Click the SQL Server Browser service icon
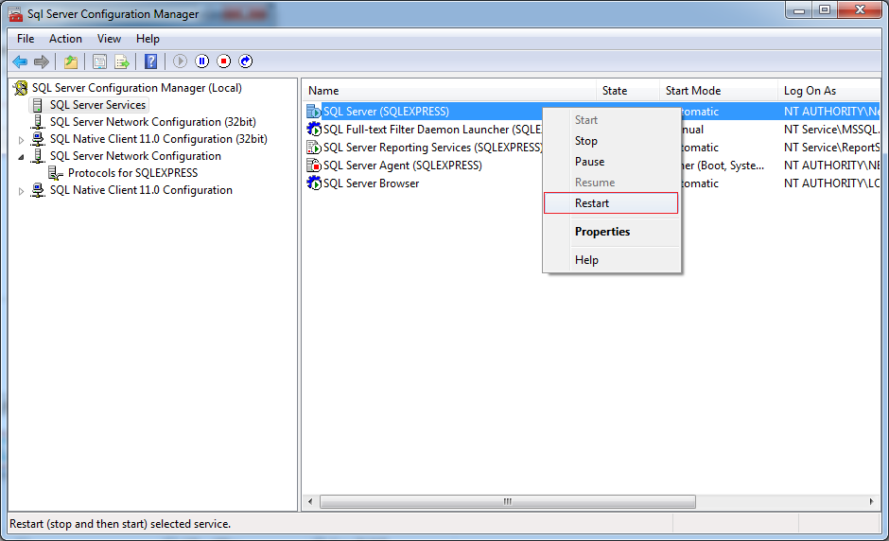This screenshot has width=889, height=541. 314,183
